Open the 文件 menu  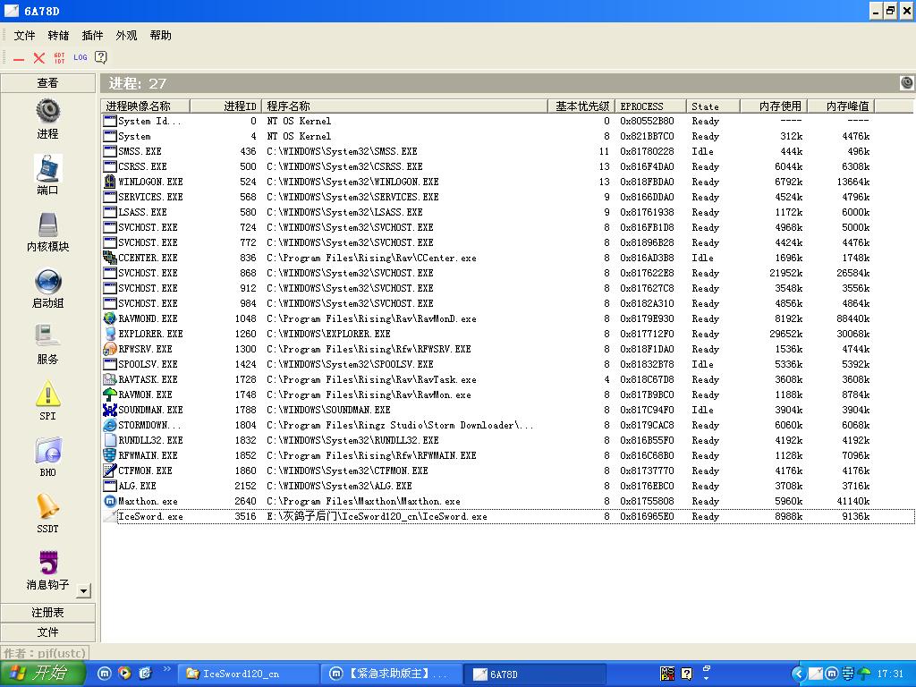24,36
